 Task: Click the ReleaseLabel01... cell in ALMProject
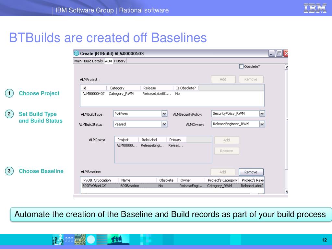pos(157,94)
